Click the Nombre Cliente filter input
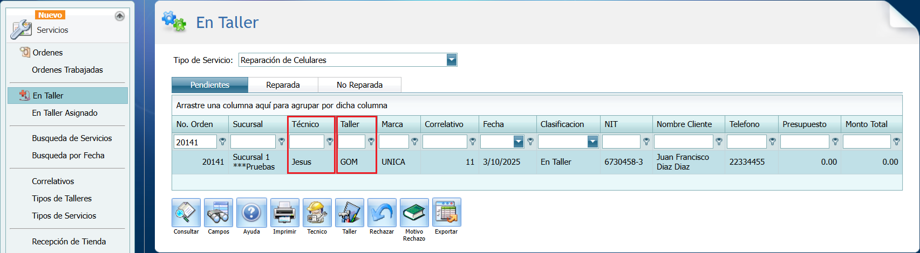Screen dimensions: 920x253 coord(684,142)
